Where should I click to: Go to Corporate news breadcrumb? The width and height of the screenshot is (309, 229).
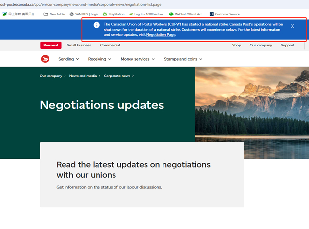[x=117, y=76]
